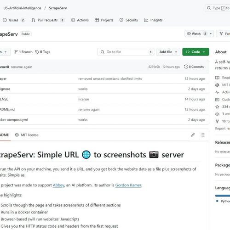This screenshot has height=230, width=230.
Task: Click the Go to file search field
Action: 126,52
